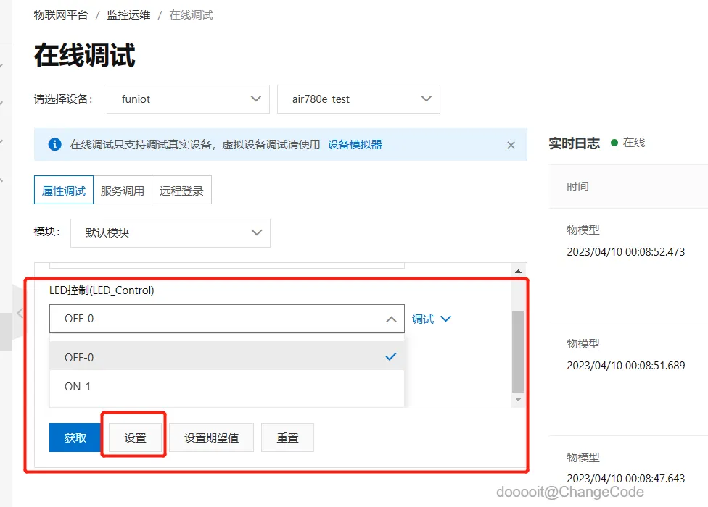Viewport: 708px width, 507px height.
Task: Click the highlighted 设置 button
Action: click(133, 437)
